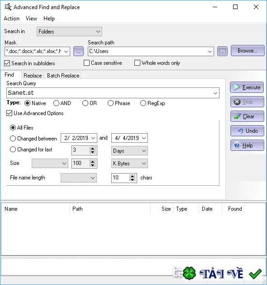Click the search path selection icon button
The image size is (267, 285).
222,52
